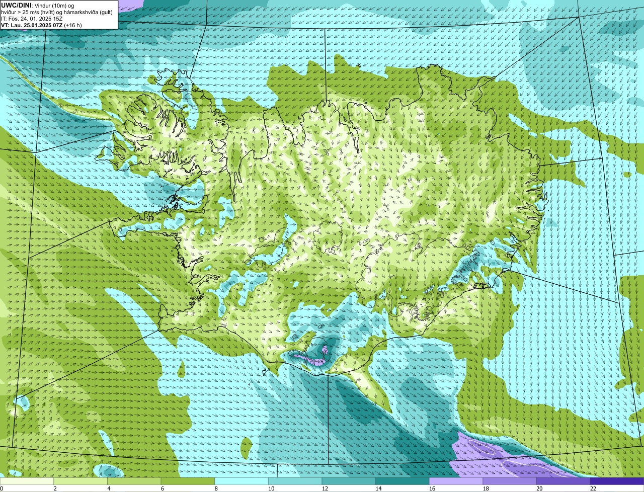Pick the violet swatch between 20 and 22
Image resolution: width=644 pixels, height=492 pixels.
point(563,481)
